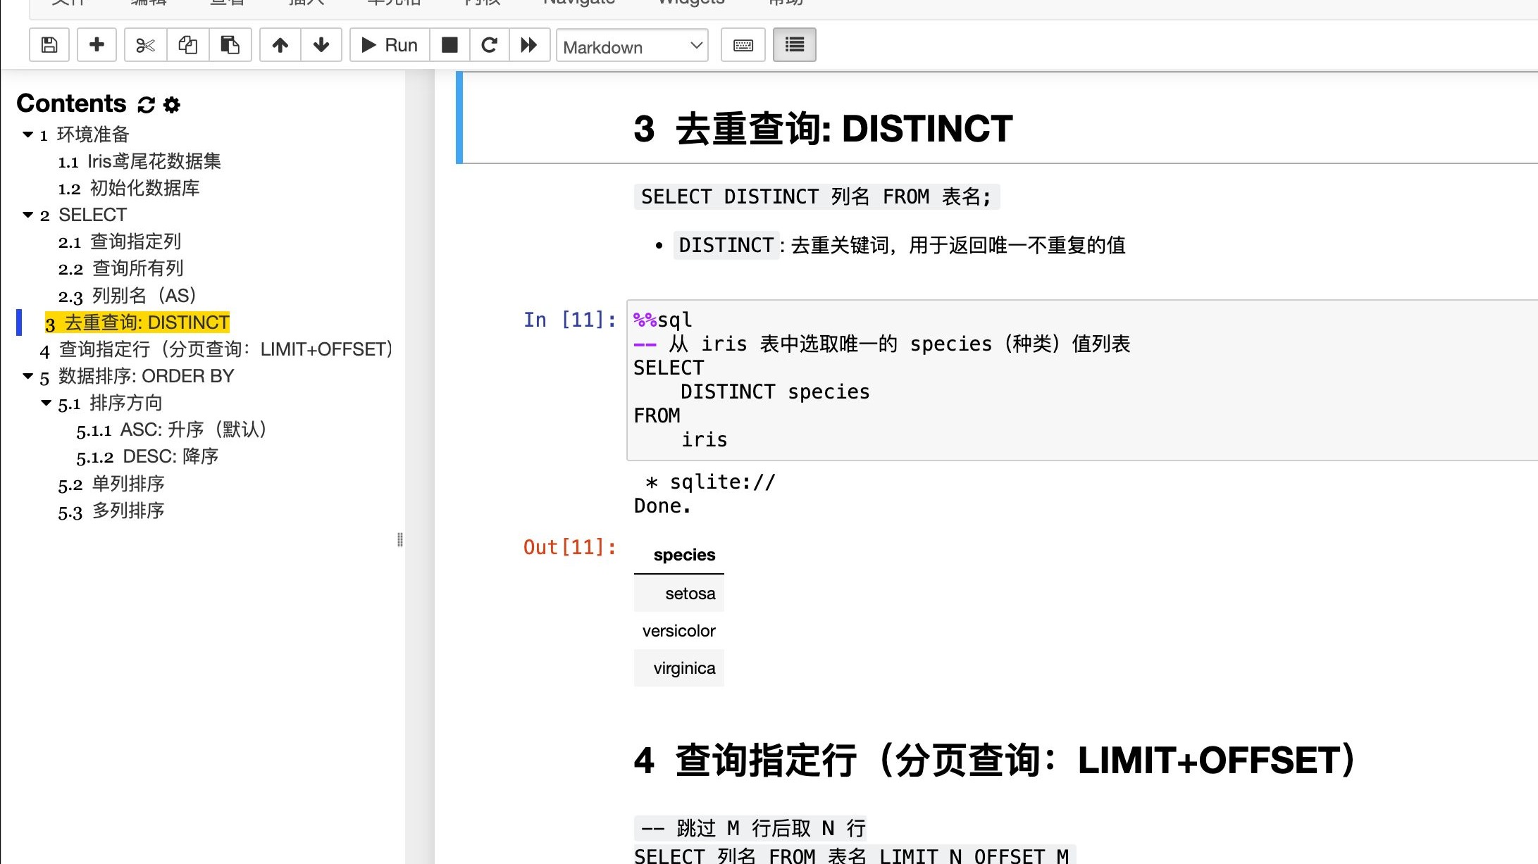Click the species column header in output
Screen dimensions: 1538x864
684,555
